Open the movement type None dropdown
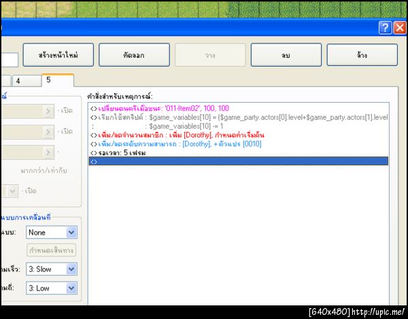This screenshot has width=408, height=319. pos(52,233)
